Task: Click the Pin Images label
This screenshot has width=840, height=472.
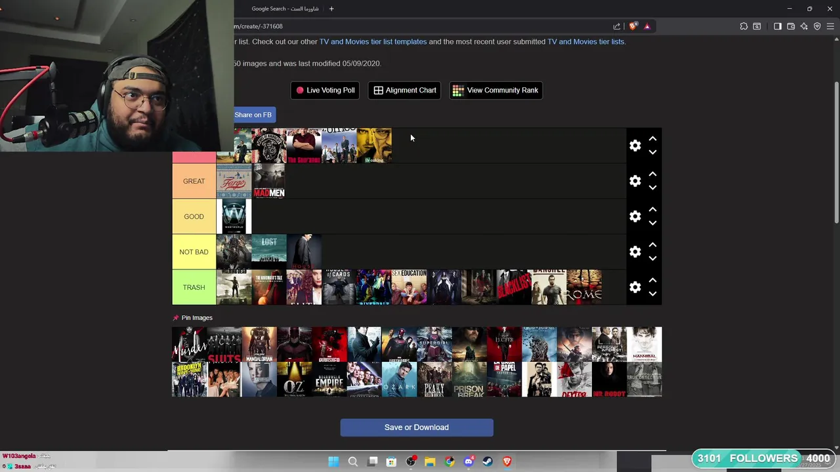Action: tap(197, 318)
